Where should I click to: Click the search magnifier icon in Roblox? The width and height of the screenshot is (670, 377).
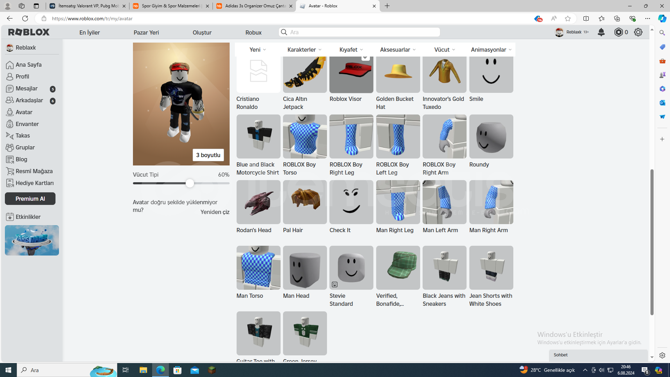(x=284, y=32)
